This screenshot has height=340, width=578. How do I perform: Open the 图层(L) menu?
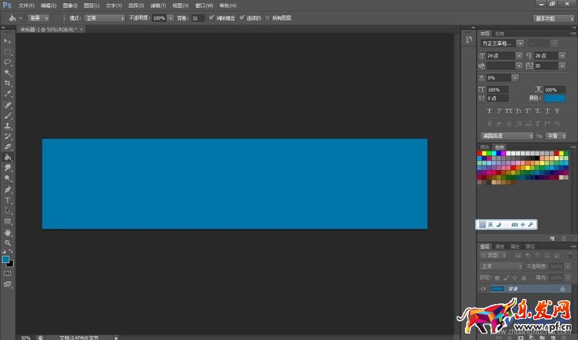coord(91,5)
